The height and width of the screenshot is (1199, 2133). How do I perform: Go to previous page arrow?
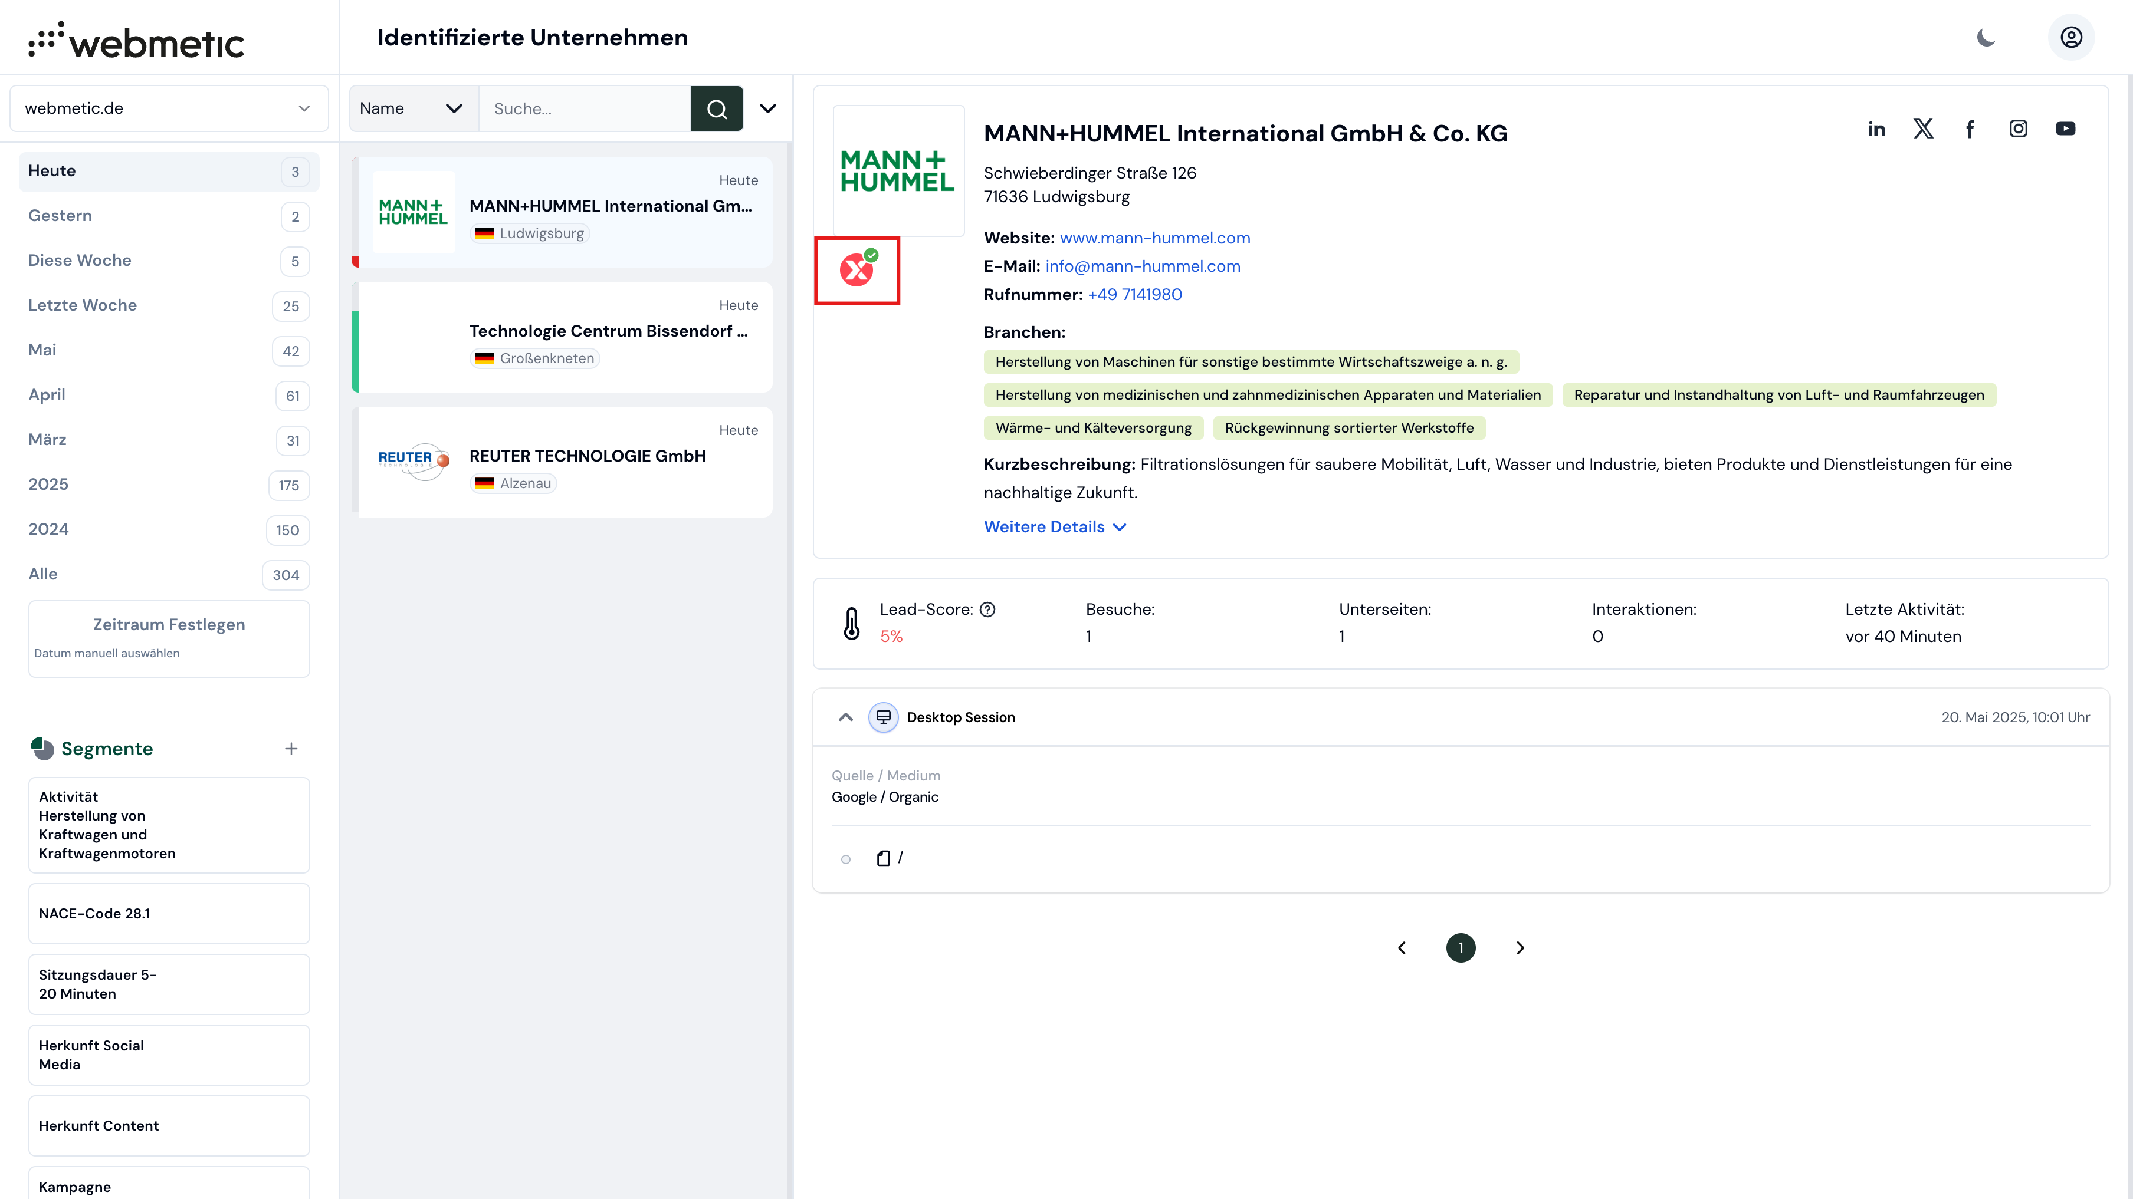coord(1402,948)
